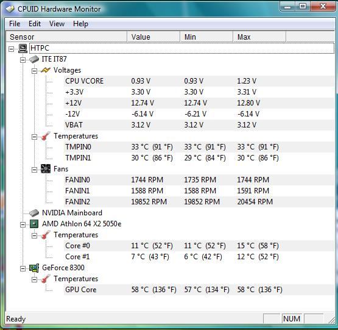Click the Max column header
Viewport: 338px width, 330px height.
click(x=259, y=37)
